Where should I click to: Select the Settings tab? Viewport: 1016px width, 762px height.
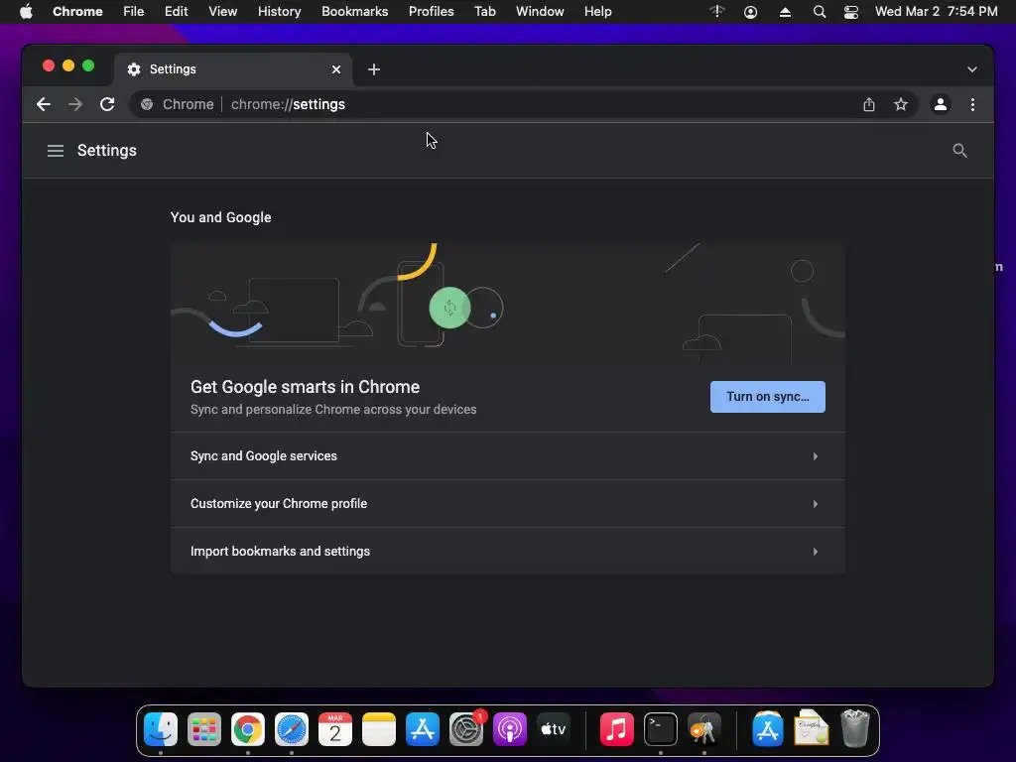click(x=233, y=69)
